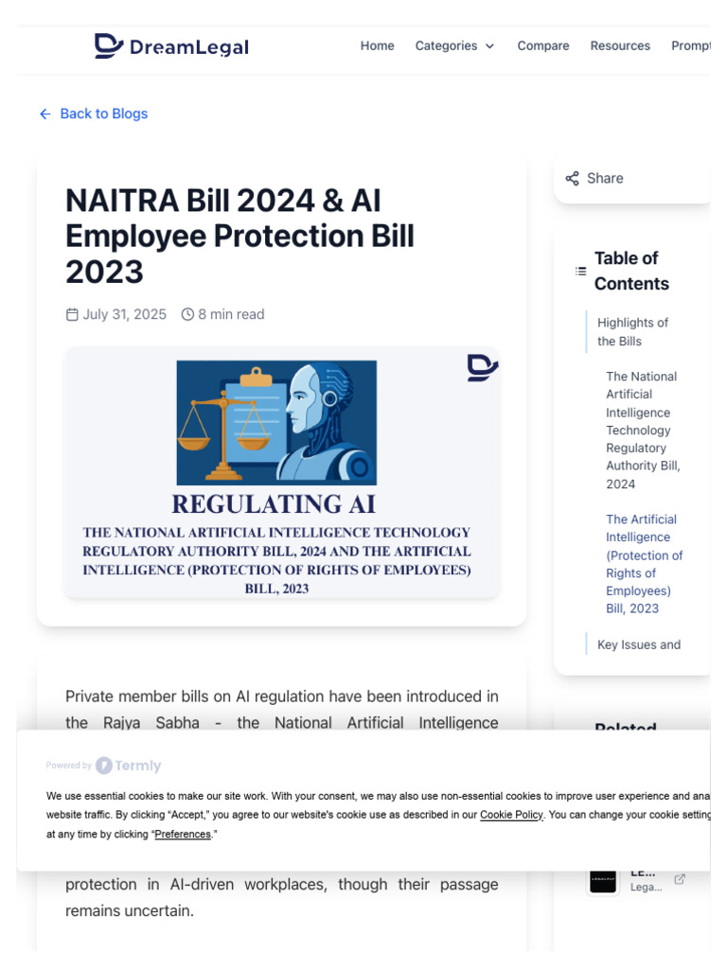Click the Regulating AI article banner image

click(282, 473)
